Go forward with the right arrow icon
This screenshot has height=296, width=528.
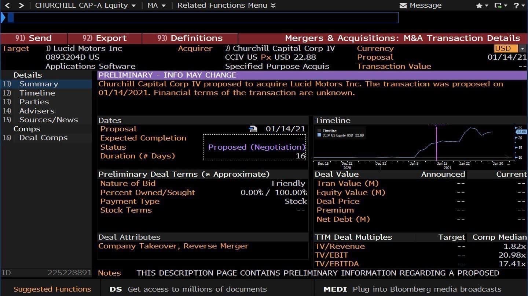pyautogui.click(x=21, y=5)
